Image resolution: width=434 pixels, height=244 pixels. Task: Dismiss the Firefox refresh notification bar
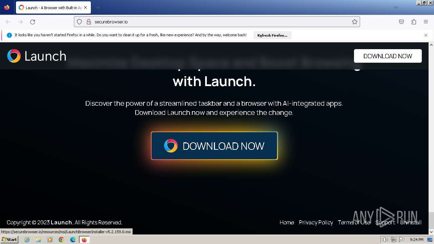(426, 35)
